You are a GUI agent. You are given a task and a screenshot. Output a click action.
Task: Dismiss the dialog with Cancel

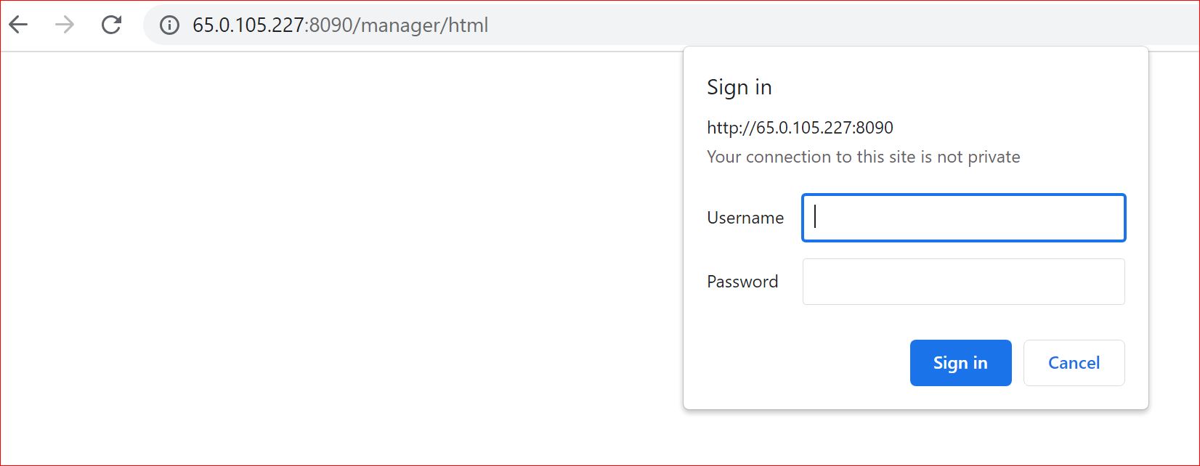1074,362
